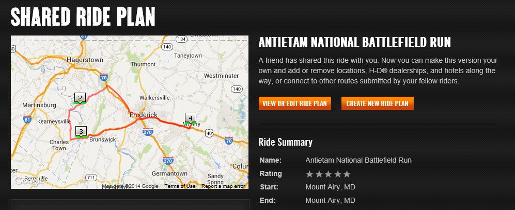Rate the ride with the first star
The height and width of the screenshot is (210, 515).
[x=310, y=174]
